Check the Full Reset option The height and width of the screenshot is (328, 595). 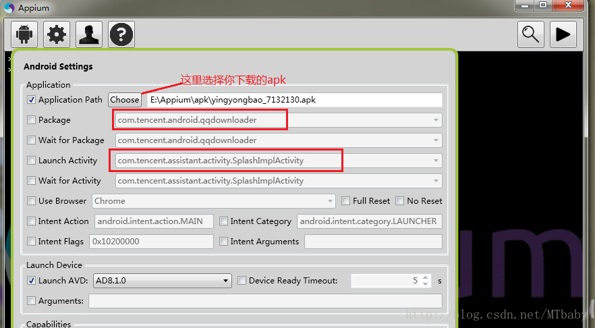click(345, 201)
